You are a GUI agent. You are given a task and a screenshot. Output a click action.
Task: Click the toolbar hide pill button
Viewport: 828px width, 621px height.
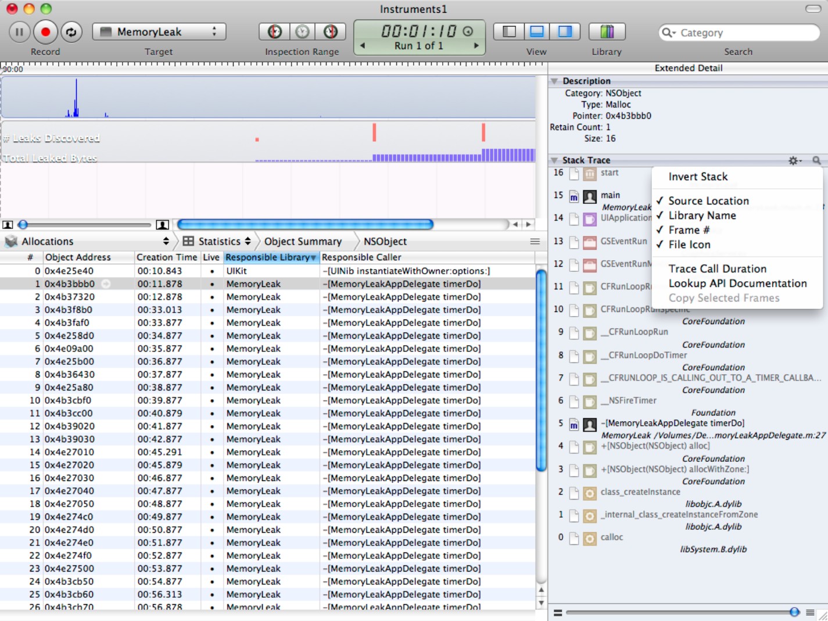[813, 9]
